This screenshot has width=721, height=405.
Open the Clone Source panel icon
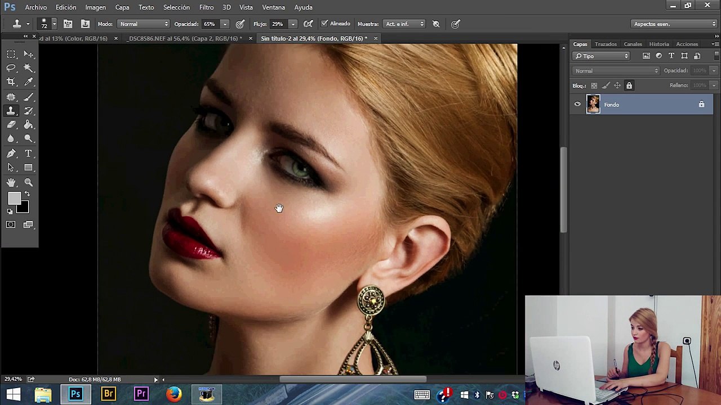85,24
